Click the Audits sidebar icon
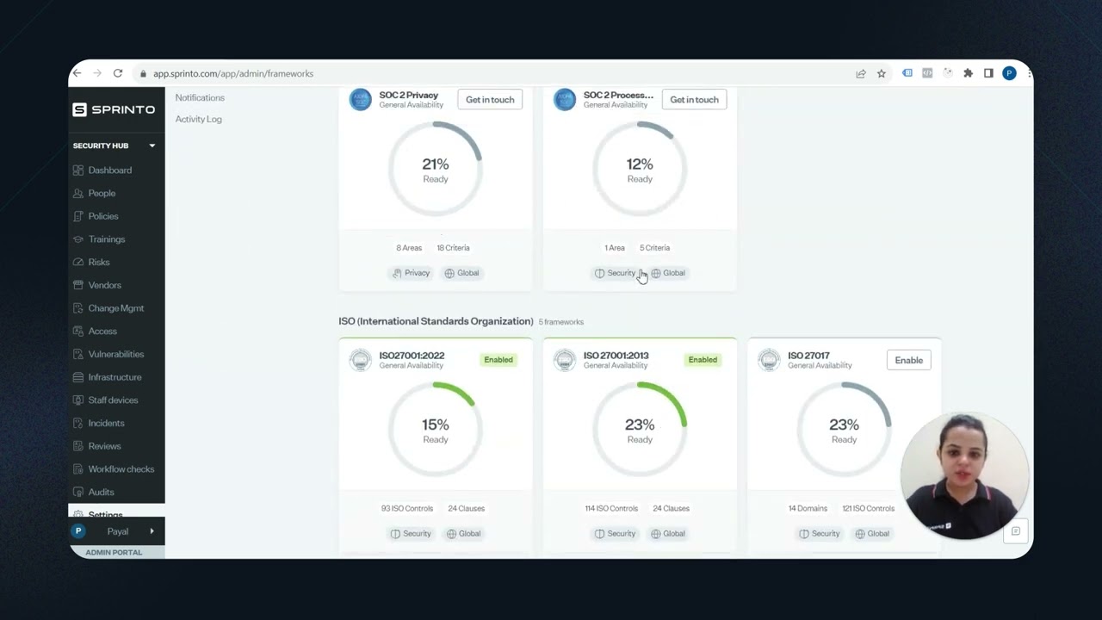This screenshot has width=1102, height=620. (x=78, y=493)
